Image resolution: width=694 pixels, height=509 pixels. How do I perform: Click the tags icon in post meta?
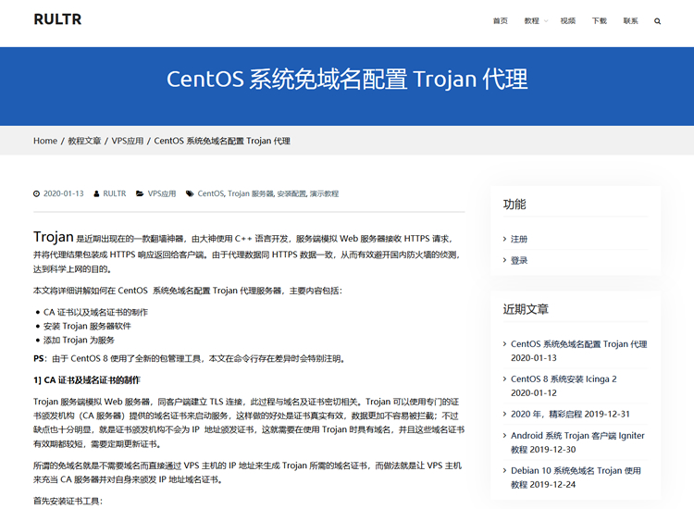point(190,193)
